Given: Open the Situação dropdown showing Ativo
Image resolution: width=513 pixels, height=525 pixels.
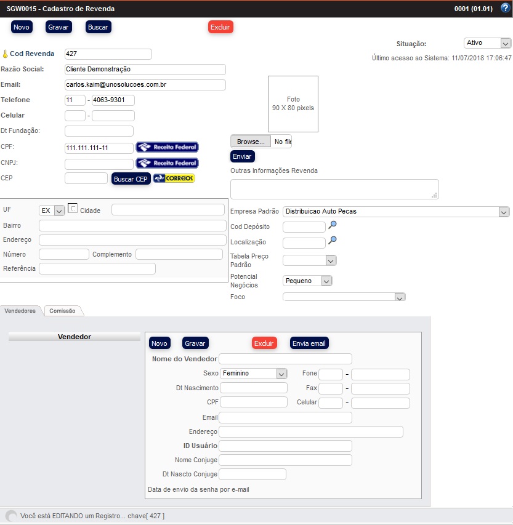Looking at the screenshot, I should pos(487,43).
